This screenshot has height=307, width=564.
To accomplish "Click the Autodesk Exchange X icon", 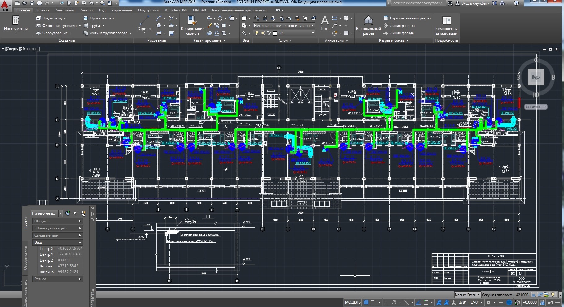I will click(495, 3).
